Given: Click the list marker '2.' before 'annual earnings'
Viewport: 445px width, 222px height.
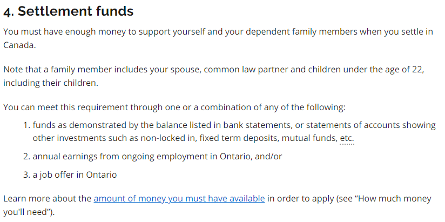Looking at the screenshot, I should tap(26, 157).
